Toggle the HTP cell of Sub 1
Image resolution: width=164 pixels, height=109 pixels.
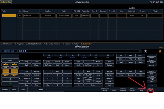tap(76, 15)
